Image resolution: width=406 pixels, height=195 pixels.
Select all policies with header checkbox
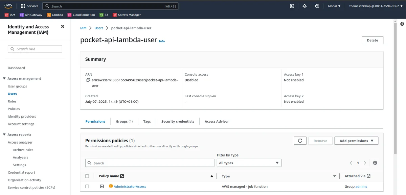pyautogui.click(x=87, y=176)
